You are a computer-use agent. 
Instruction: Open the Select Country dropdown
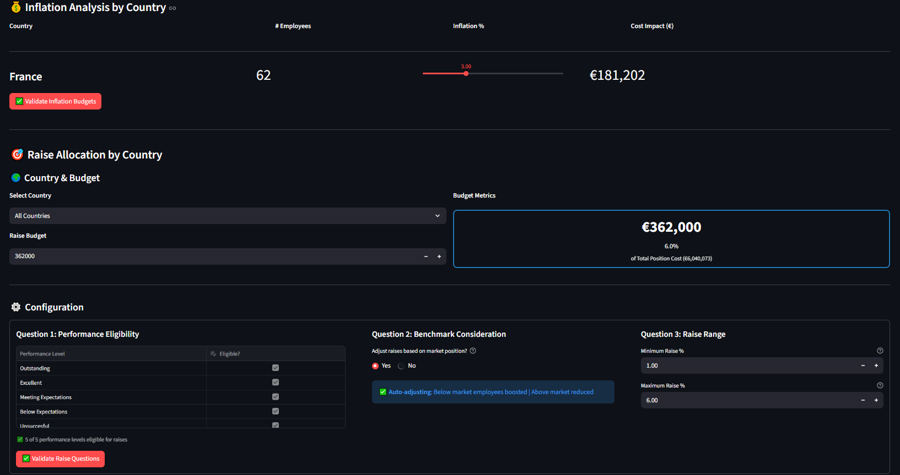pos(227,216)
